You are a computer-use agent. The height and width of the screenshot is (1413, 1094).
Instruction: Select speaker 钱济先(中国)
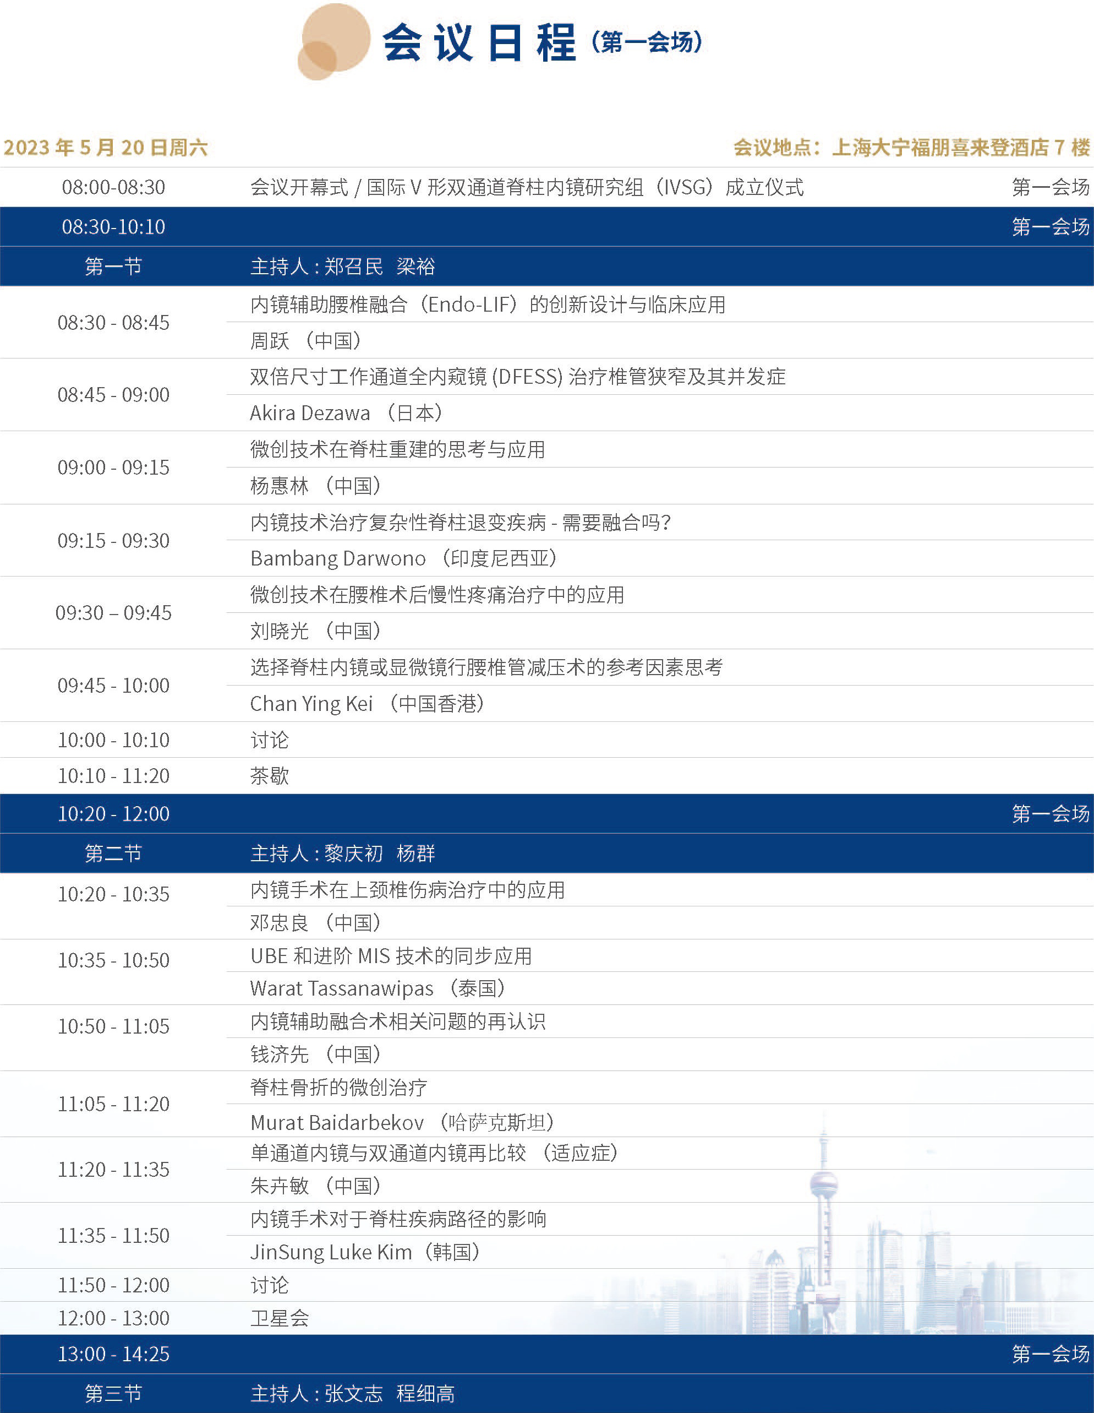[316, 1054]
